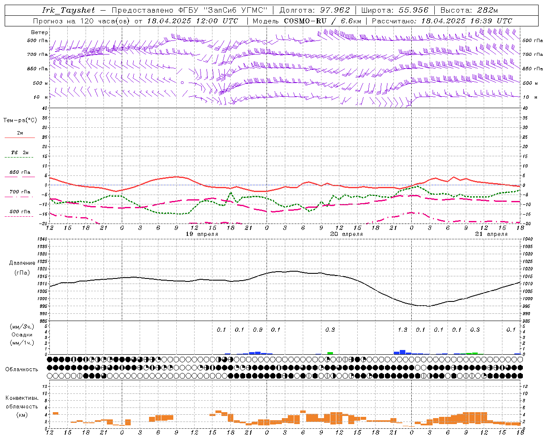Click the latitude value Широта: 55.956

pos(394,10)
